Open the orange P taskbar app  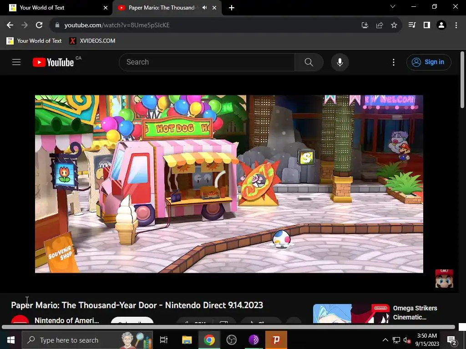coord(276,340)
